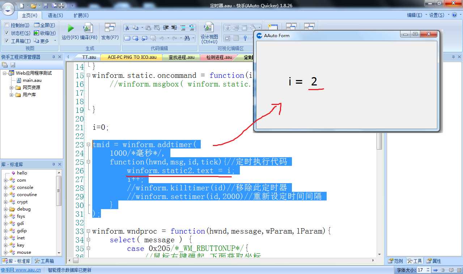The image size is (463, 274).
Task: Open the 查找进程.aau document tab
Action: (181, 57)
